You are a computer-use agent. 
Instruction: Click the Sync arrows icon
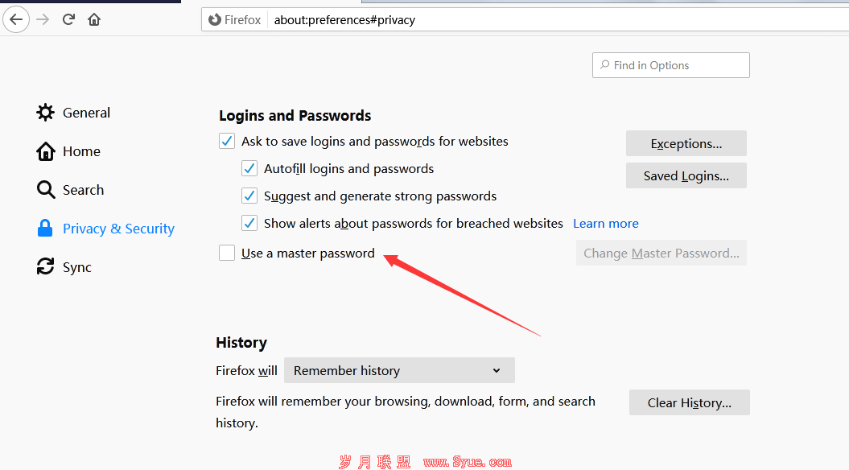point(46,266)
